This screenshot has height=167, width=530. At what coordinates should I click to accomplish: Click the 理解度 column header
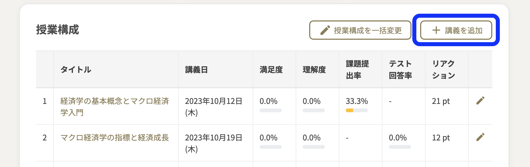point(314,70)
